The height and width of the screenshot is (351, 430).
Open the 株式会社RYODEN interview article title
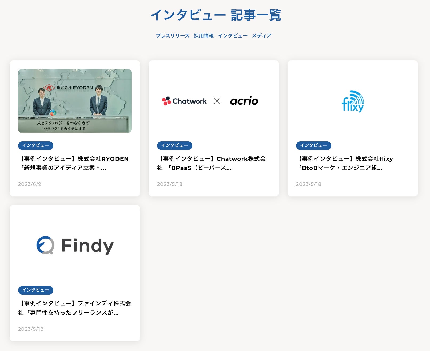(73, 163)
